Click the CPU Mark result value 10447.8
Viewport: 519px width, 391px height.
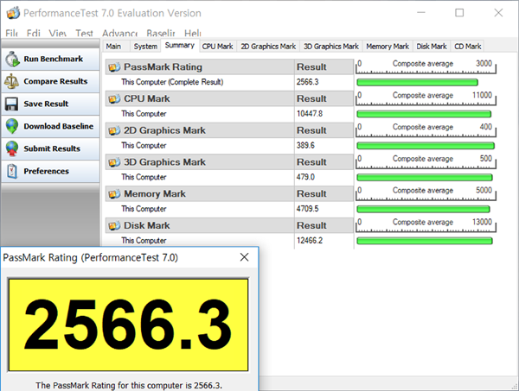pyautogui.click(x=310, y=114)
